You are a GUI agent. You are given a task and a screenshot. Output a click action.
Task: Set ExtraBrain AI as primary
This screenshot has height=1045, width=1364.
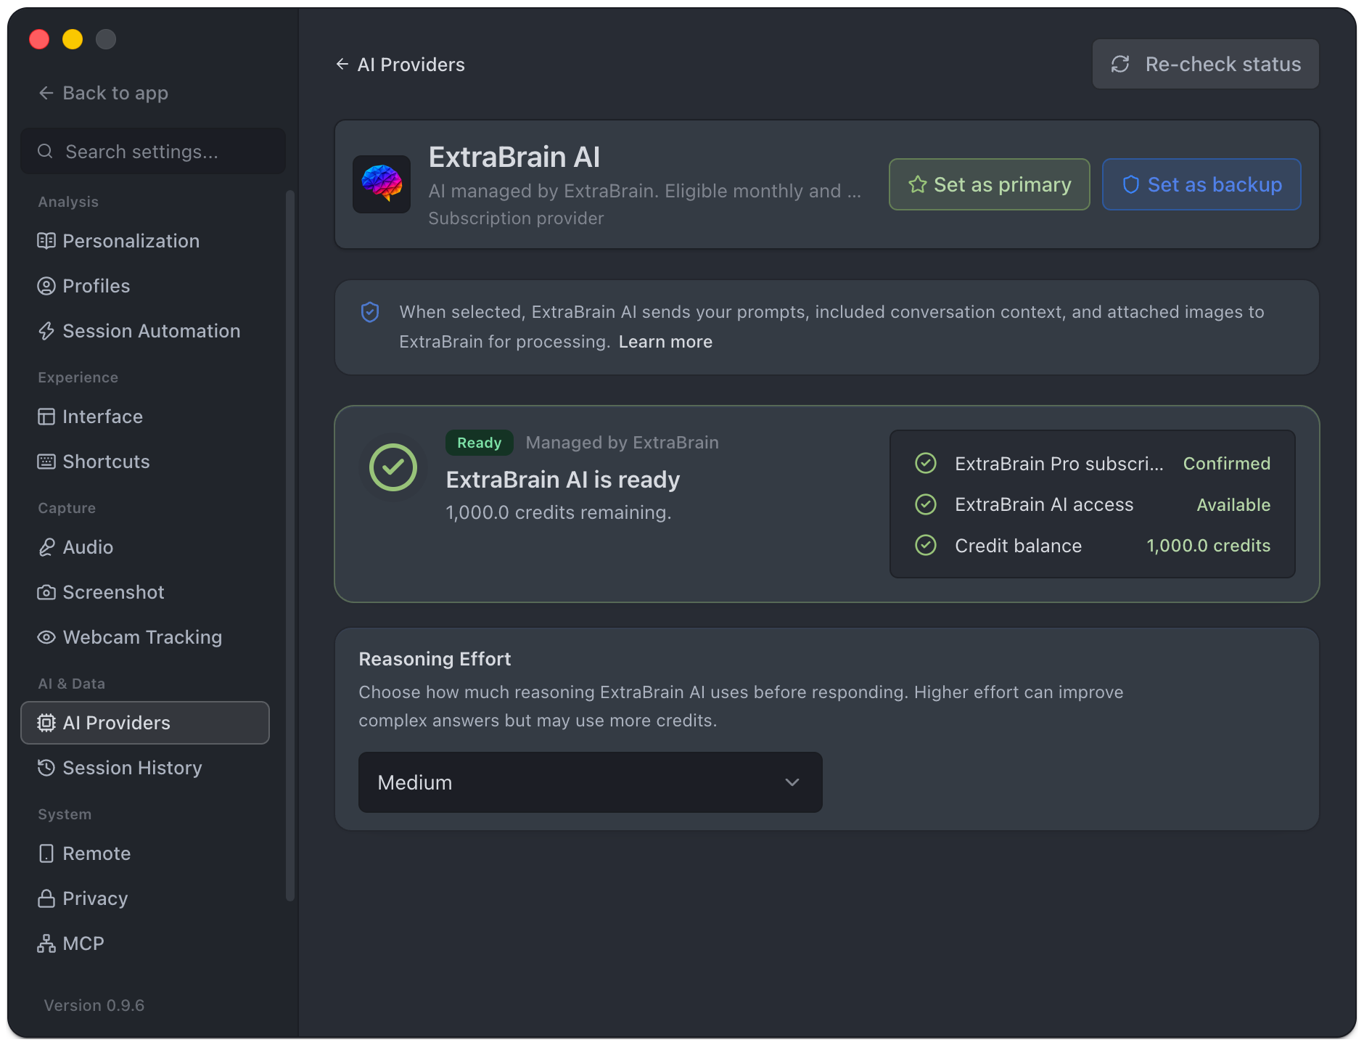point(989,184)
